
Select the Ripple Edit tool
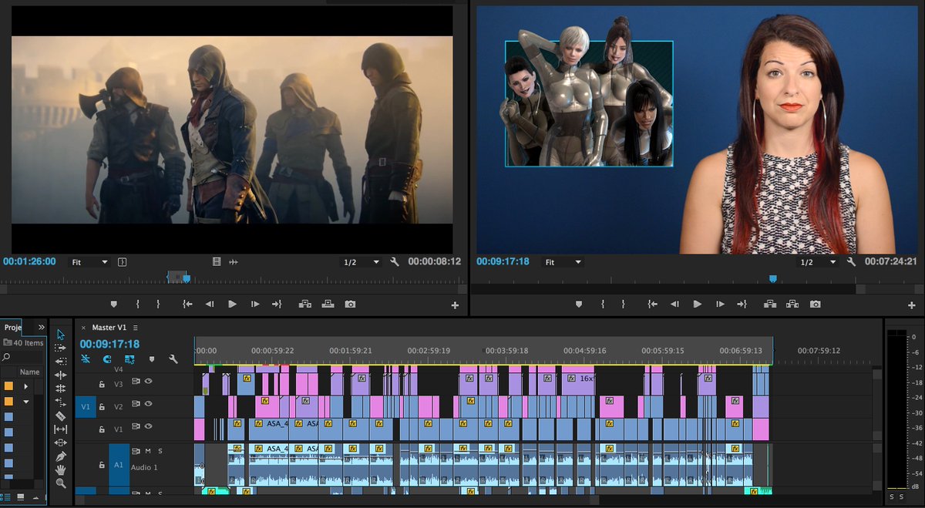(x=61, y=375)
